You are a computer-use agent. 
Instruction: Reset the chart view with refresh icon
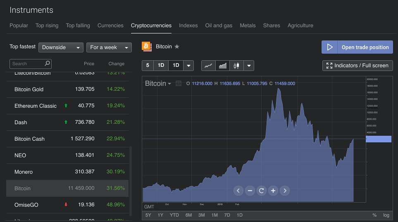coord(261,191)
